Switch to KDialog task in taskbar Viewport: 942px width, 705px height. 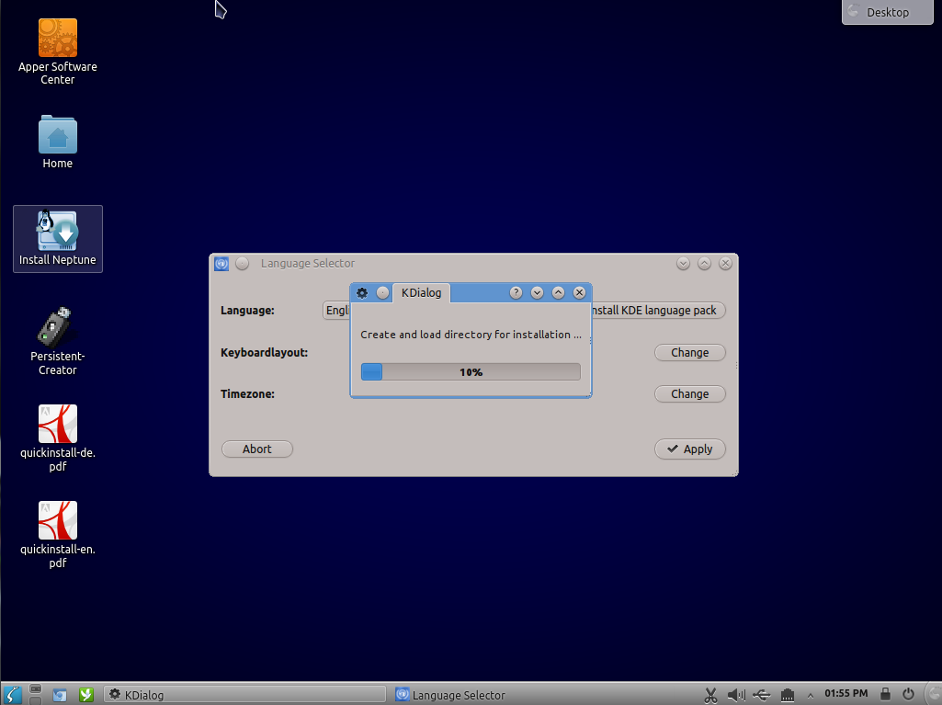point(245,695)
